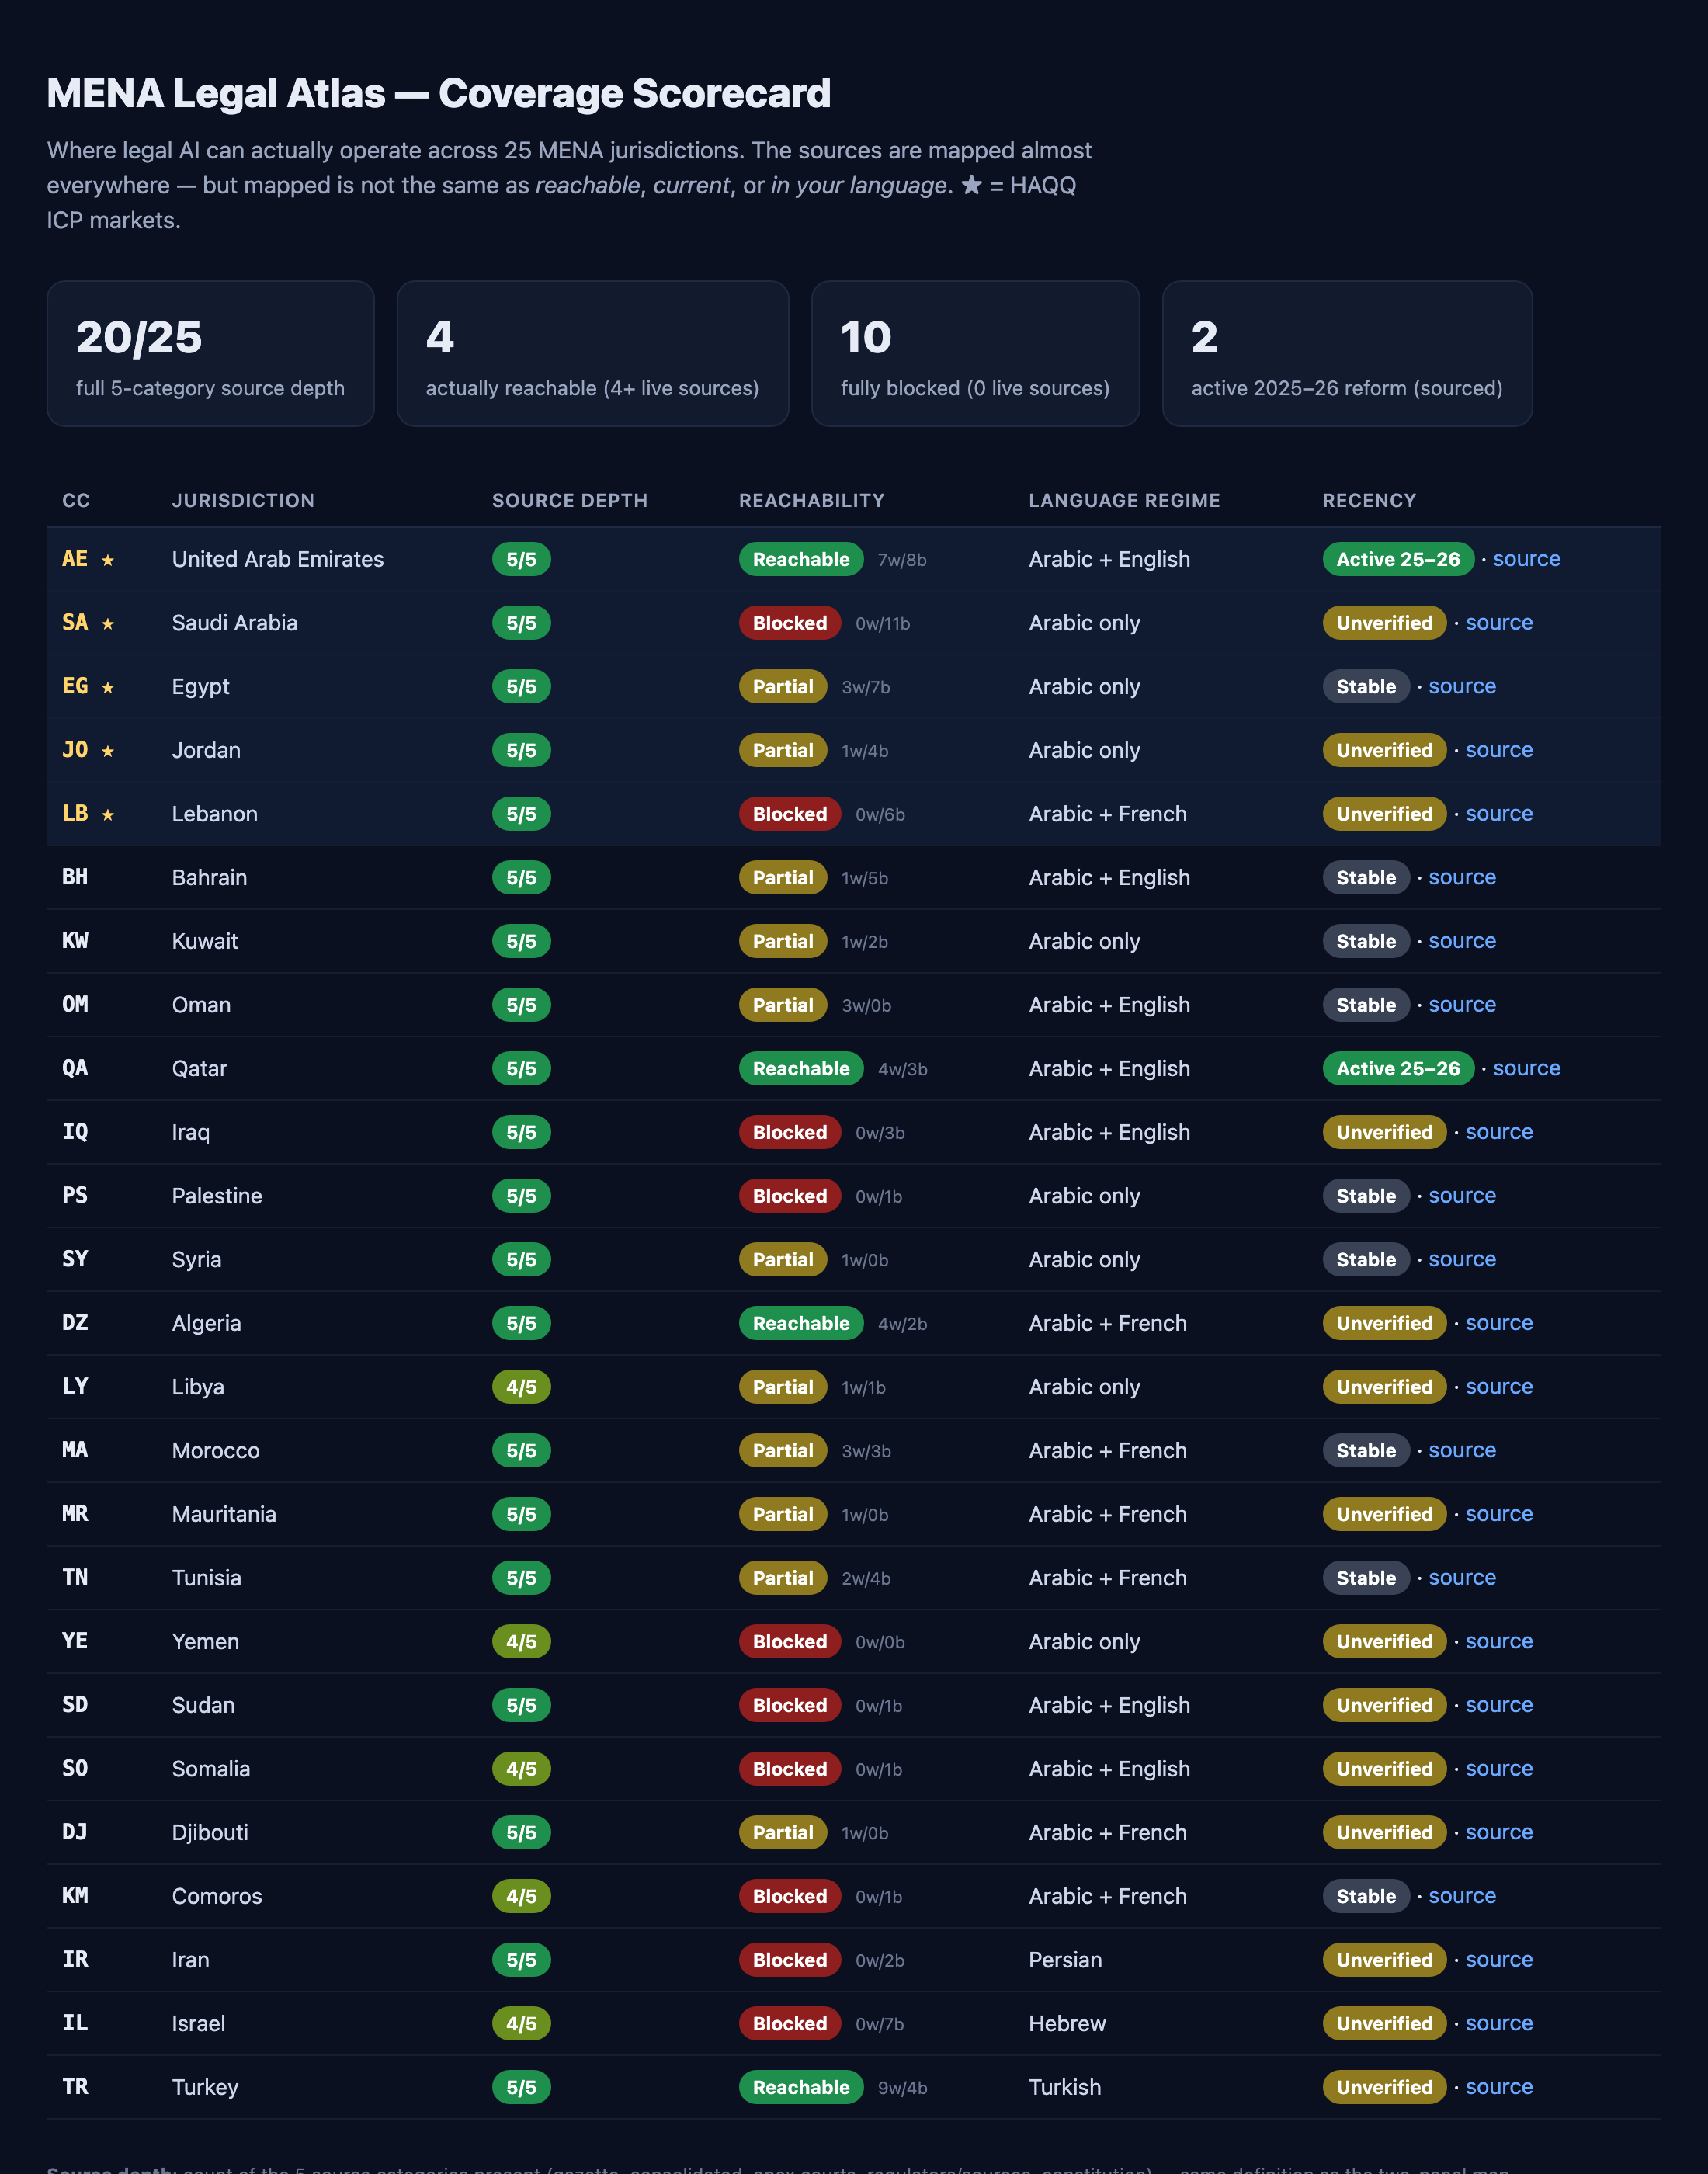The image size is (1708, 2174).
Task: Click the OM country code
Action: 75,1004
